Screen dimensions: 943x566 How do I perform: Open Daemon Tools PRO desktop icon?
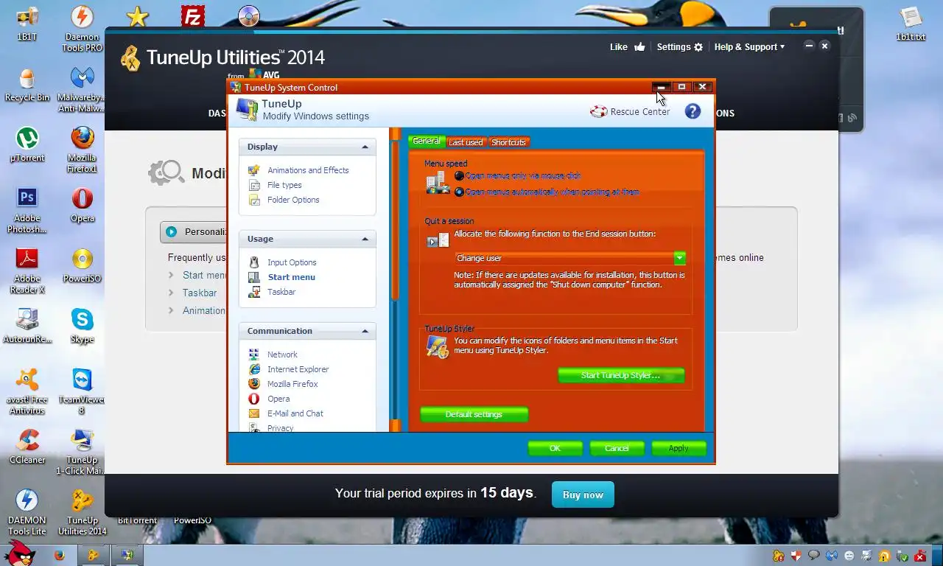tap(82, 28)
